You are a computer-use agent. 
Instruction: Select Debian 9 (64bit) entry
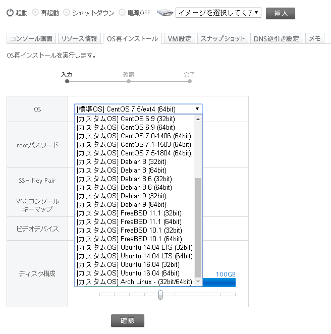point(134,204)
